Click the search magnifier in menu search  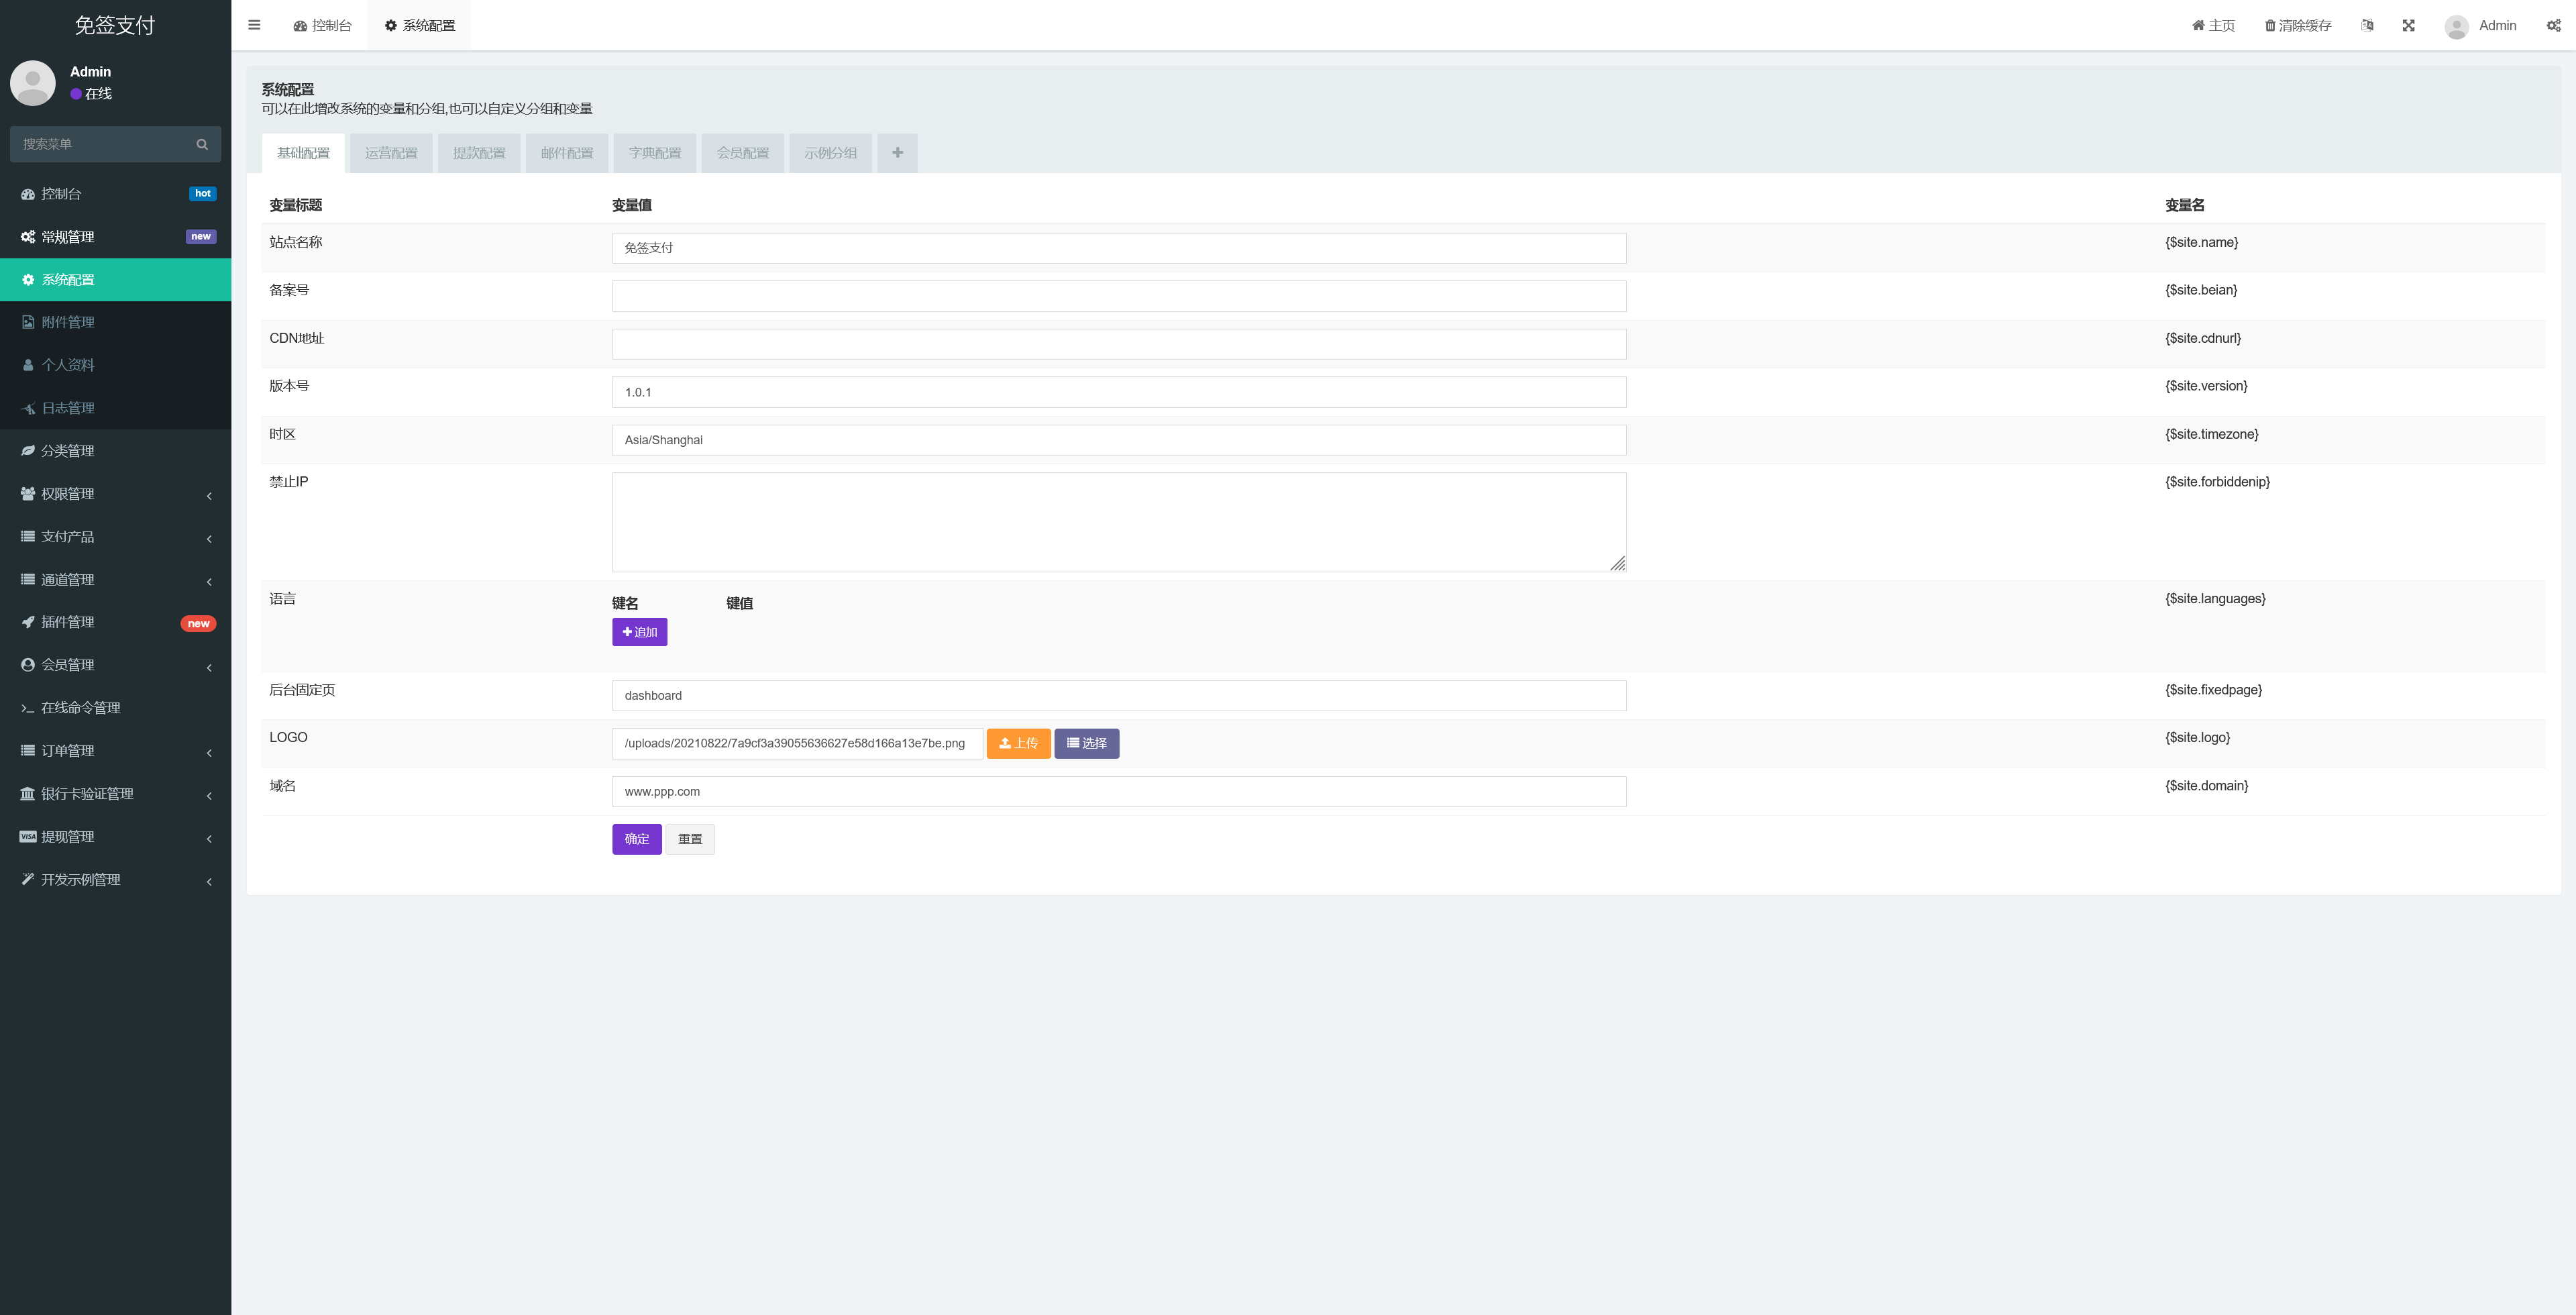point(202,144)
